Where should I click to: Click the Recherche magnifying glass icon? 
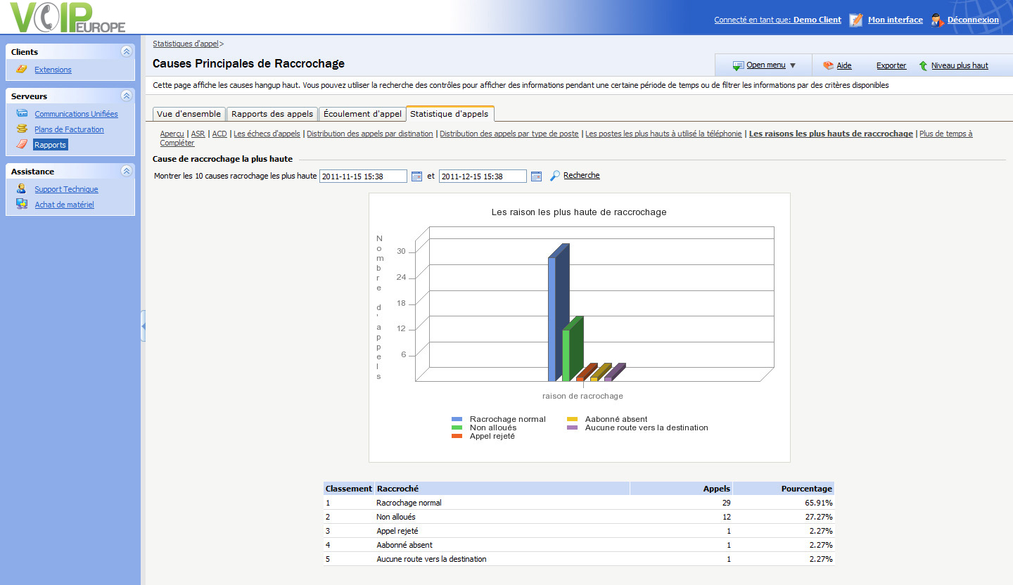click(x=554, y=176)
